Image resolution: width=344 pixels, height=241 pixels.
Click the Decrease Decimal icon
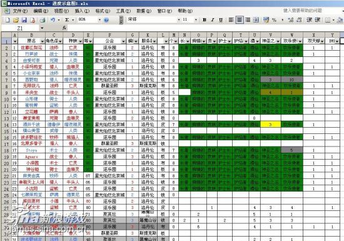[299, 20]
